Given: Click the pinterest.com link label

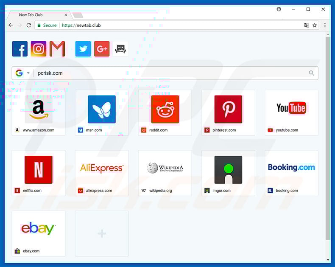Looking at the screenshot, I should (224, 130).
